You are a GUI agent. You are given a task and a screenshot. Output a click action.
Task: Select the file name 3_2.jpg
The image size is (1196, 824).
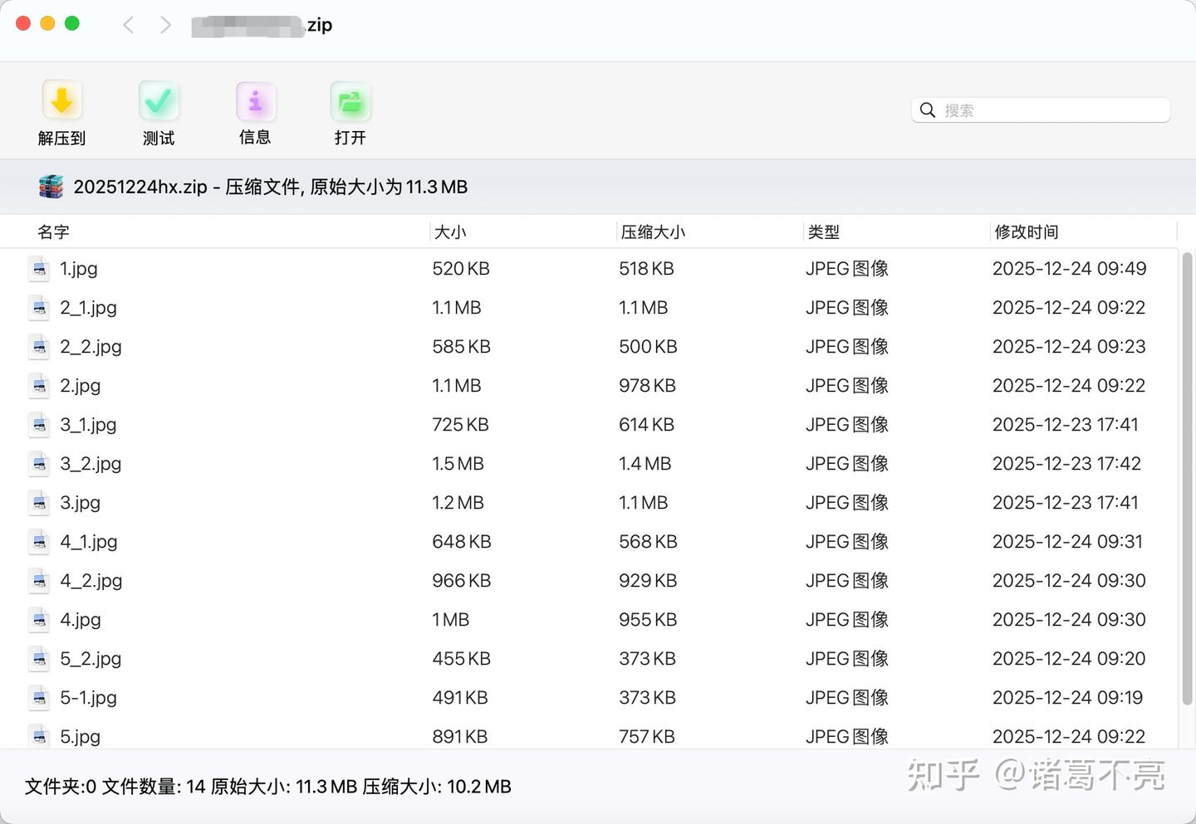91,464
